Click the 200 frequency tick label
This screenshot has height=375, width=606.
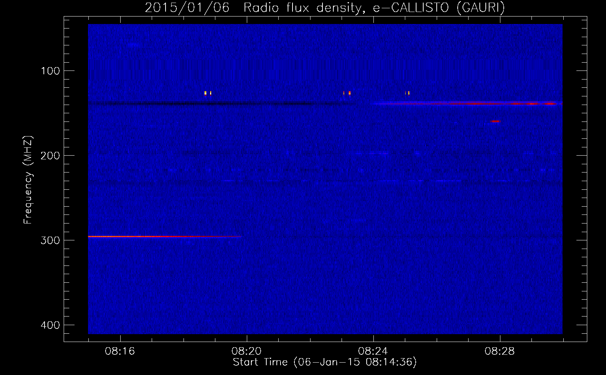click(x=50, y=156)
